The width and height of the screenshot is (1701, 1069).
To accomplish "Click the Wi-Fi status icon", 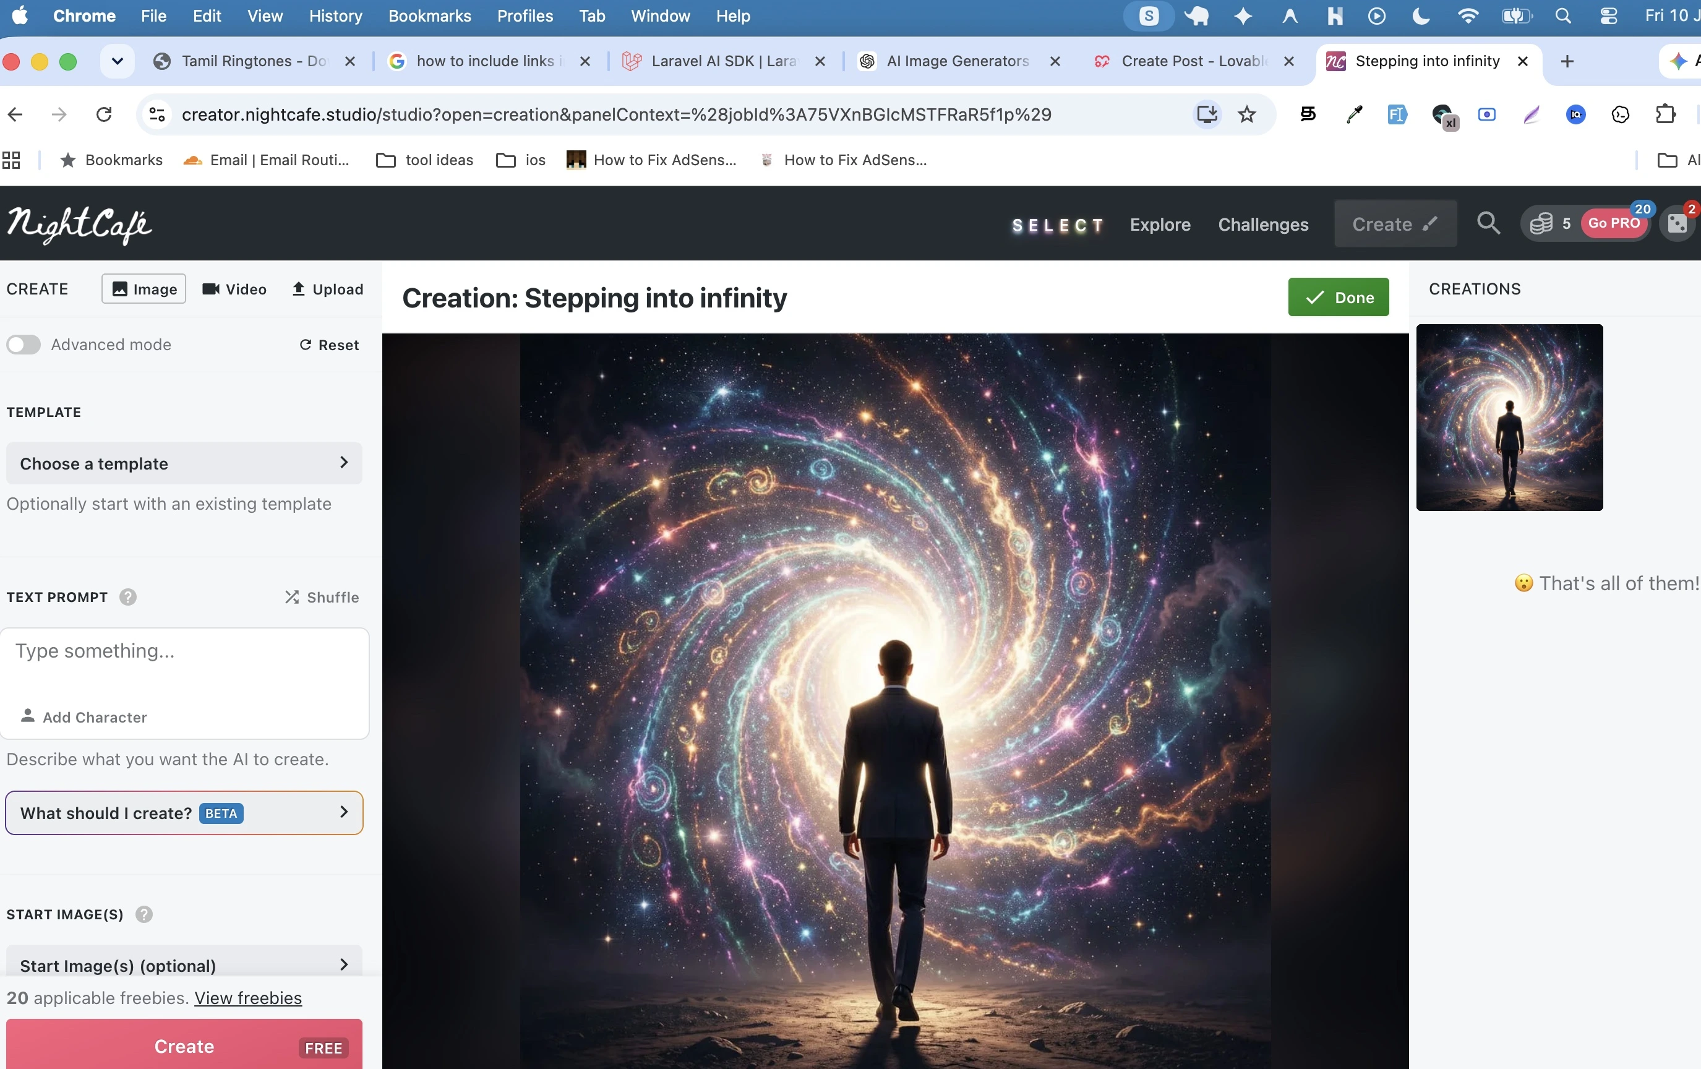I will click(x=1468, y=15).
